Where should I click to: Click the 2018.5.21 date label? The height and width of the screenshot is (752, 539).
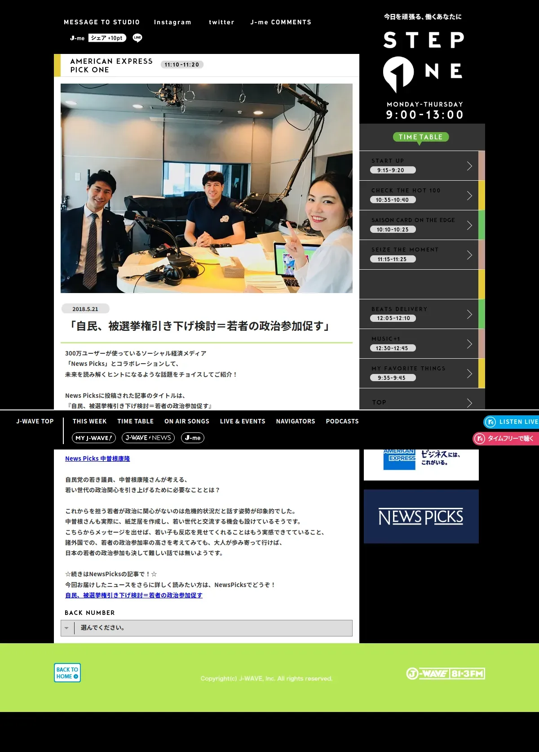(x=85, y=309)
